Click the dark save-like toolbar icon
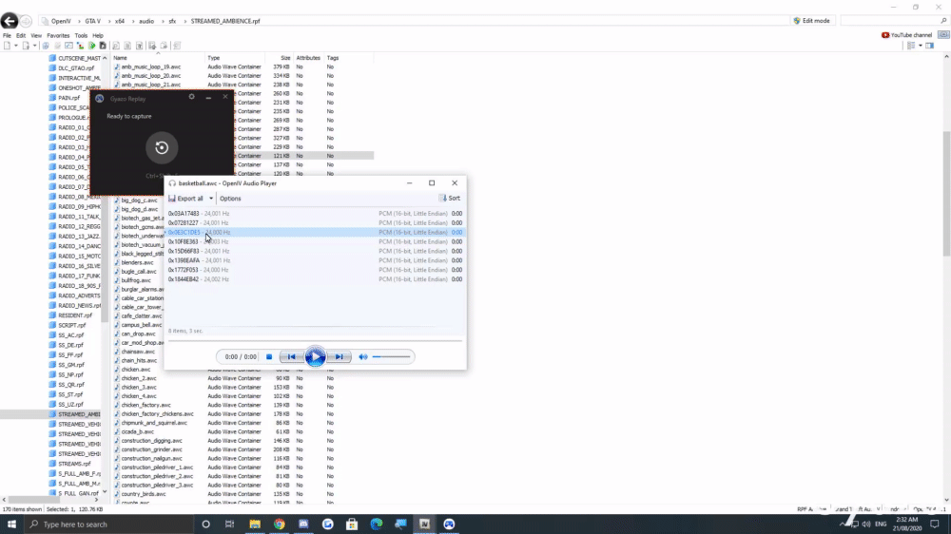The height and width of the screenshot is (534, 951). coord(103,46)
